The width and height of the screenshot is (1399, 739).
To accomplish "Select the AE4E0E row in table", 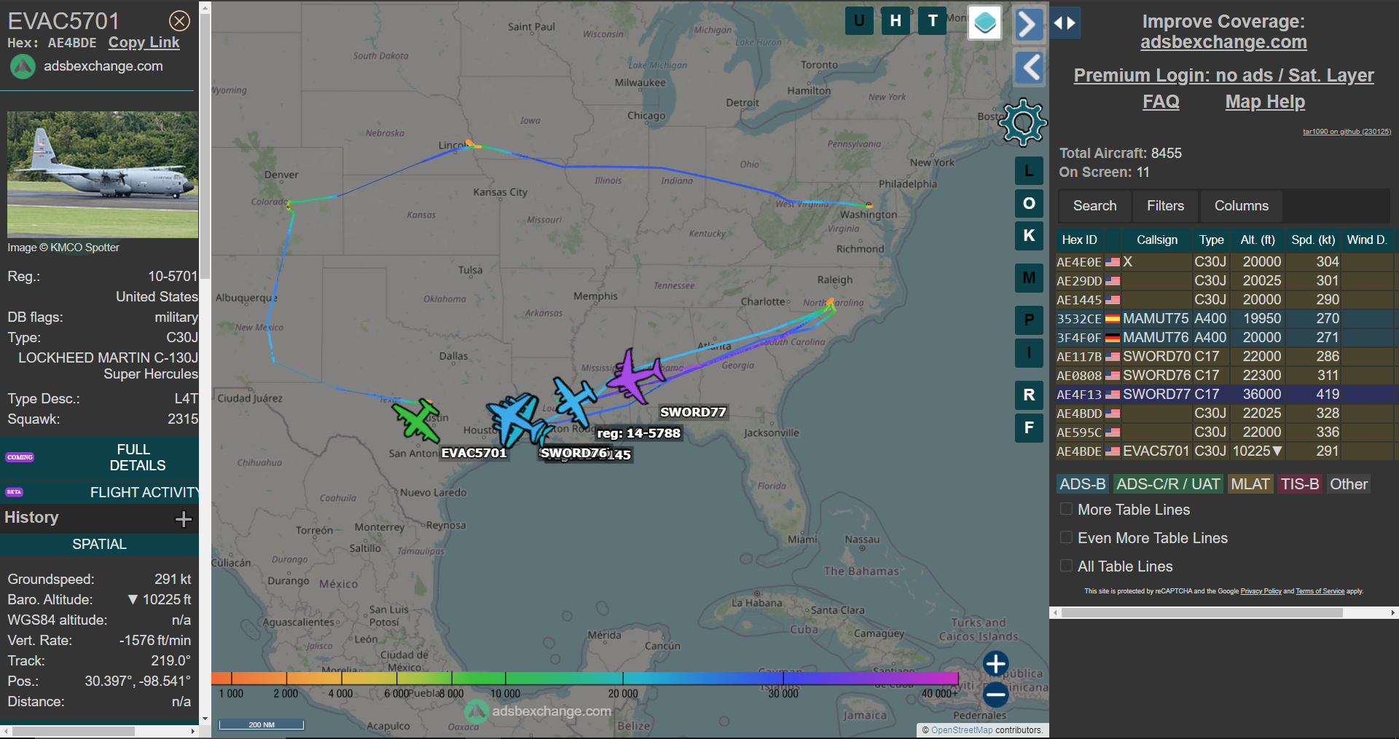I will click(x=1224, y=262).
